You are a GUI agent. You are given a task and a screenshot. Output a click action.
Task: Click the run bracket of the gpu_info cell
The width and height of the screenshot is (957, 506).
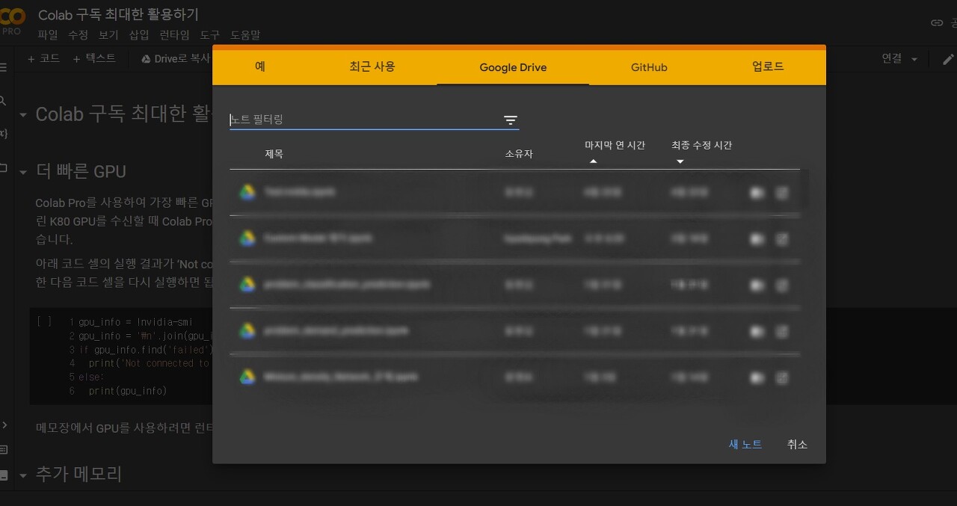coord(44,322)
